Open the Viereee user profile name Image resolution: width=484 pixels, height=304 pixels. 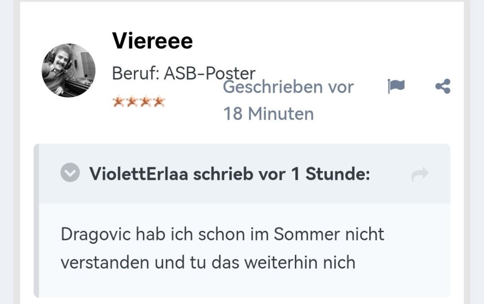coord(152,41)
